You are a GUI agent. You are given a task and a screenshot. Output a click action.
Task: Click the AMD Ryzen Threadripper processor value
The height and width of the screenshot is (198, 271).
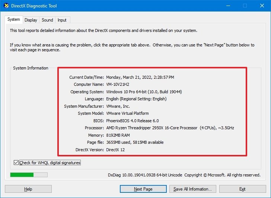pos(170,128)
